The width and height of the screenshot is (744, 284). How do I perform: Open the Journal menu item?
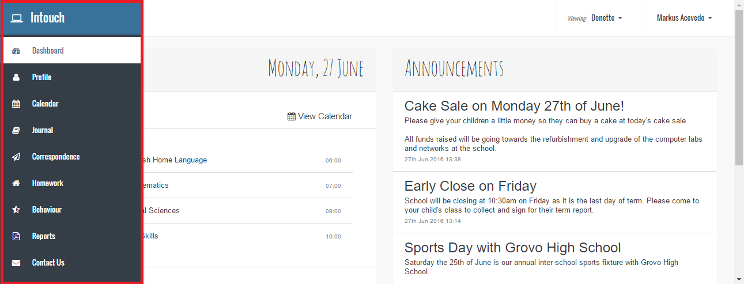tap(43, 130)
